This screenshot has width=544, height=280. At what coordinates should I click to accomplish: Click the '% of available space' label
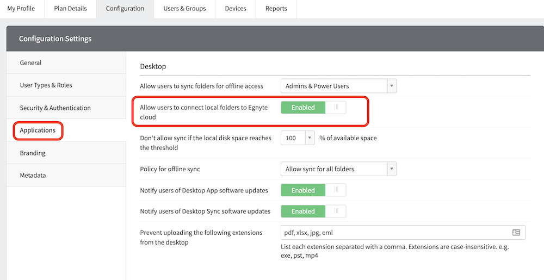point(348,138)
